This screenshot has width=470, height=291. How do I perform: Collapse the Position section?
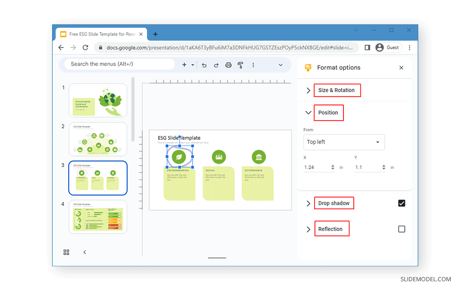(308, 112)
